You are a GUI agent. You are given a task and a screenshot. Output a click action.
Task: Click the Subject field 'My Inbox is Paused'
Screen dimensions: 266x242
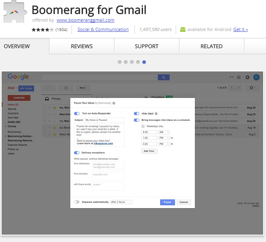[104, 120]
